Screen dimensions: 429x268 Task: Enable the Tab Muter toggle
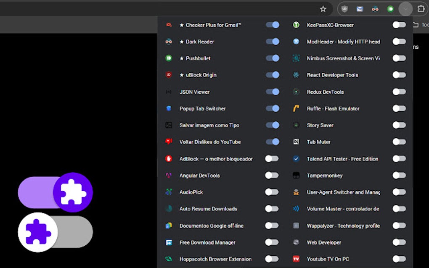pos(399,142)
